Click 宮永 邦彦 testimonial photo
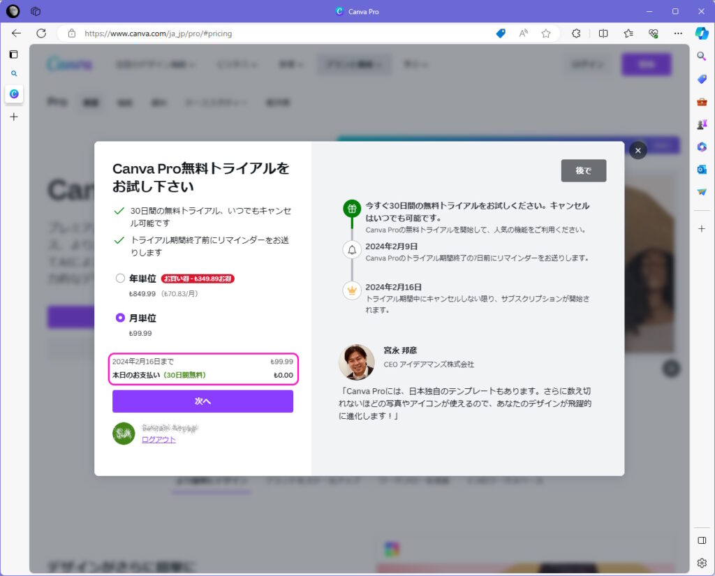 coord(357,362)
